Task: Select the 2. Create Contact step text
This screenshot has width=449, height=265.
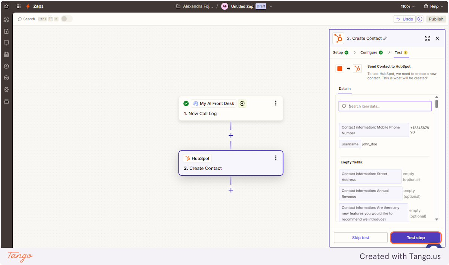Action: coord(203,168)
